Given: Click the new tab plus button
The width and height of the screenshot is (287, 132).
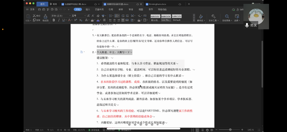Looking at the screenshot, I should pyautogui.click(x=189, y=4).
